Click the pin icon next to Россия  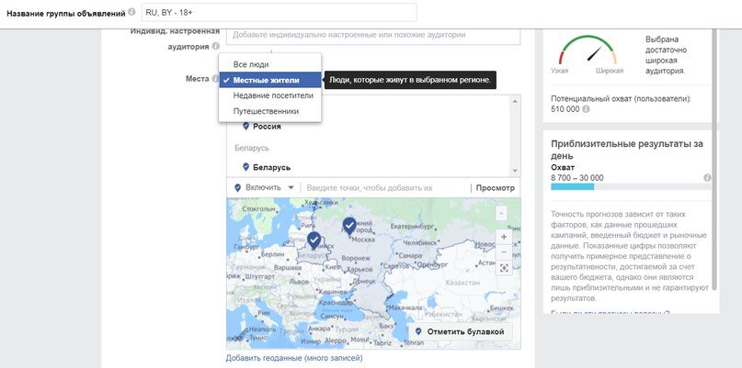[245, 126]
